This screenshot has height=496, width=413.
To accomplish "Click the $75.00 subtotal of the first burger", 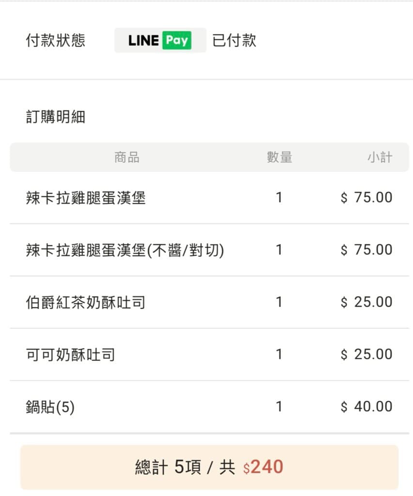I will tap(367, 198).
